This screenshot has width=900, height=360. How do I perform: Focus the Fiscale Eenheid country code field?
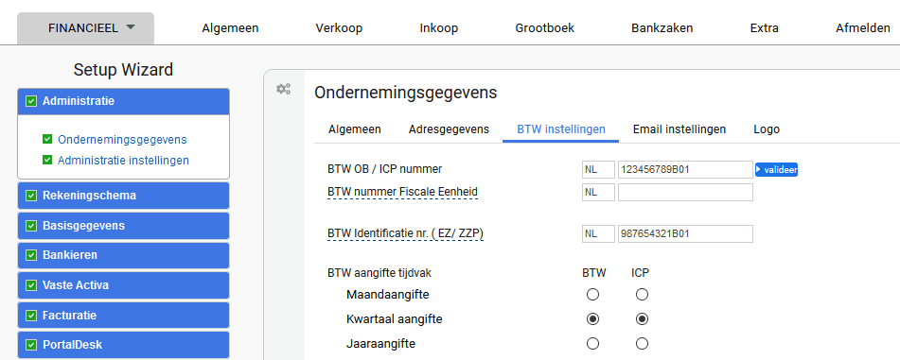click(x=598, y=192)
